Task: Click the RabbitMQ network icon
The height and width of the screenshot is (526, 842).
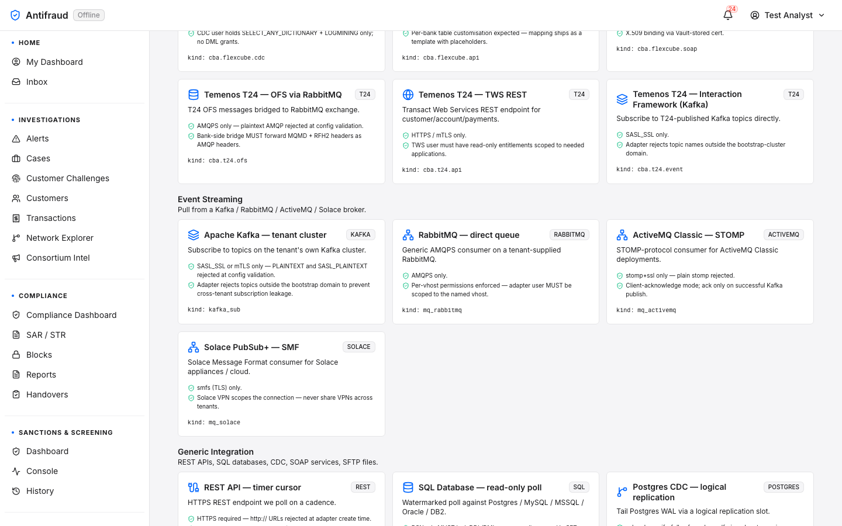Action: (x=408, y=235)
